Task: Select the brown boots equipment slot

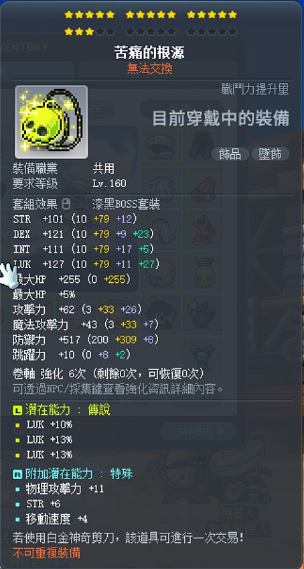Action: coord(202,230)
